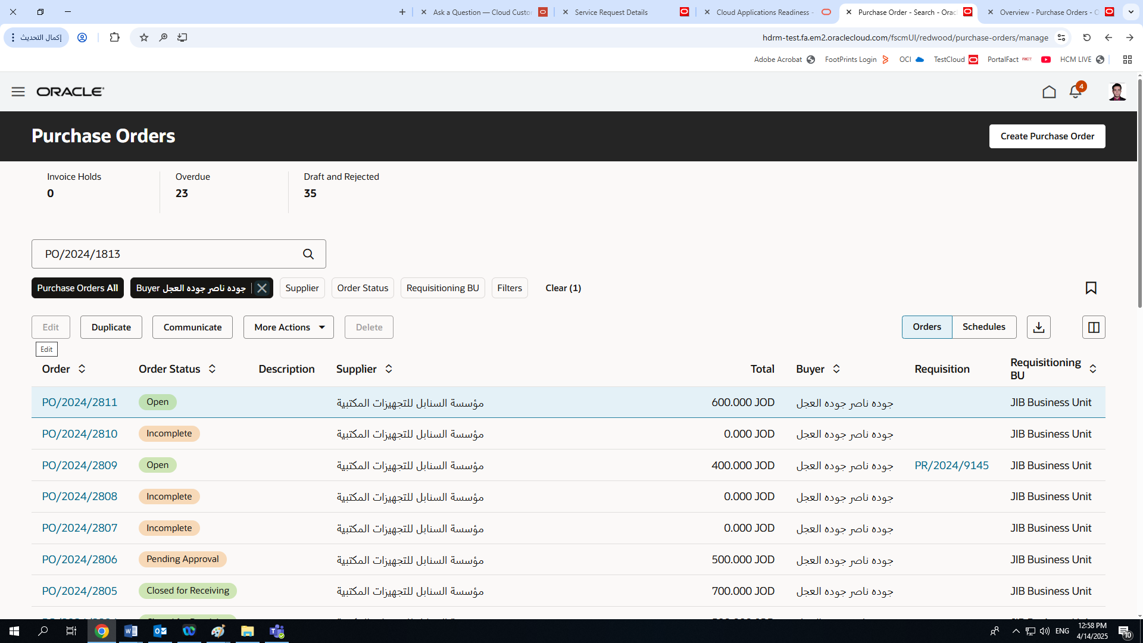Viewport: 1143px width, 643px height.
Task: Switch to Schedules view
Action: [983, 327]
